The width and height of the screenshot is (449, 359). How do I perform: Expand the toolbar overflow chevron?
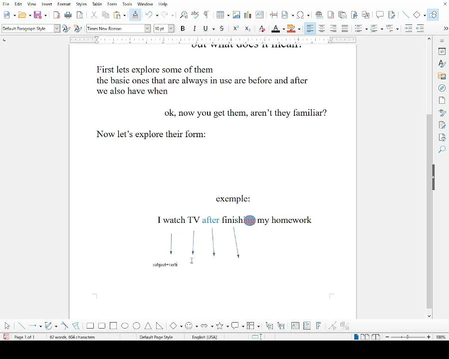click(446, 28)
